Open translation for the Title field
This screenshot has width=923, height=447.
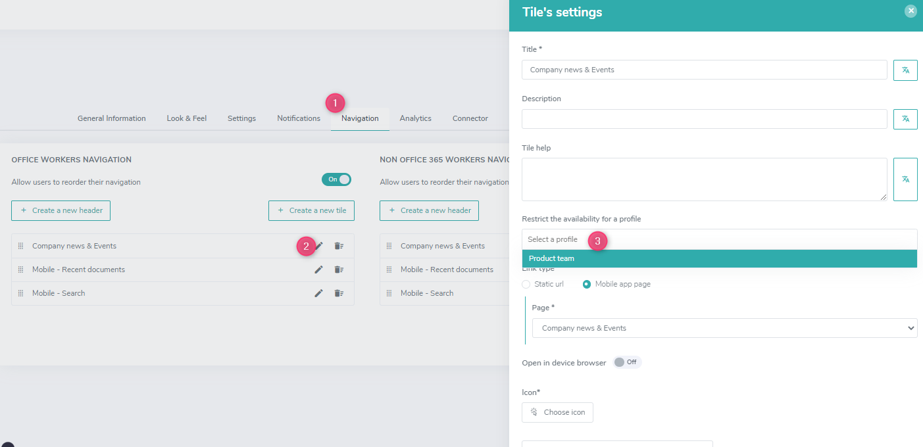click(x=905, y=70)
